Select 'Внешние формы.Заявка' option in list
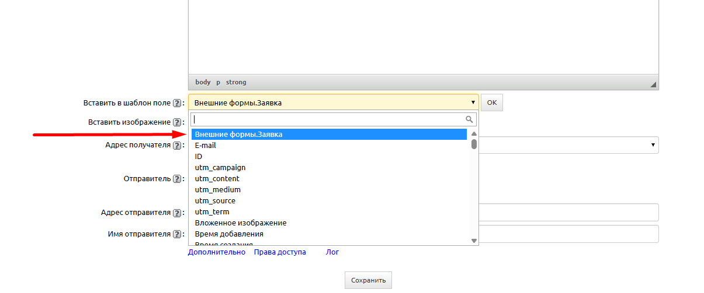 click(x=329, y=134)
